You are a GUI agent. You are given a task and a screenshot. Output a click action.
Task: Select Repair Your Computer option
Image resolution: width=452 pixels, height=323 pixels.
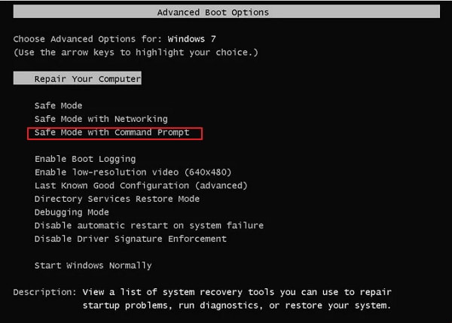tap(87, 79)
